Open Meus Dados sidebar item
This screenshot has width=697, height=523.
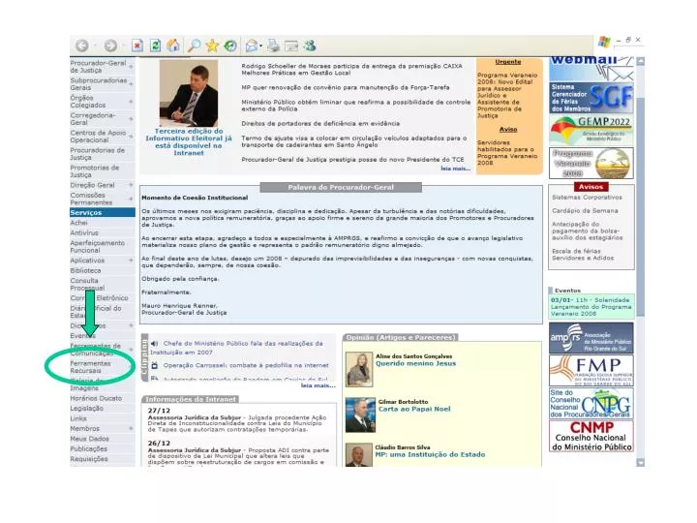89,439
